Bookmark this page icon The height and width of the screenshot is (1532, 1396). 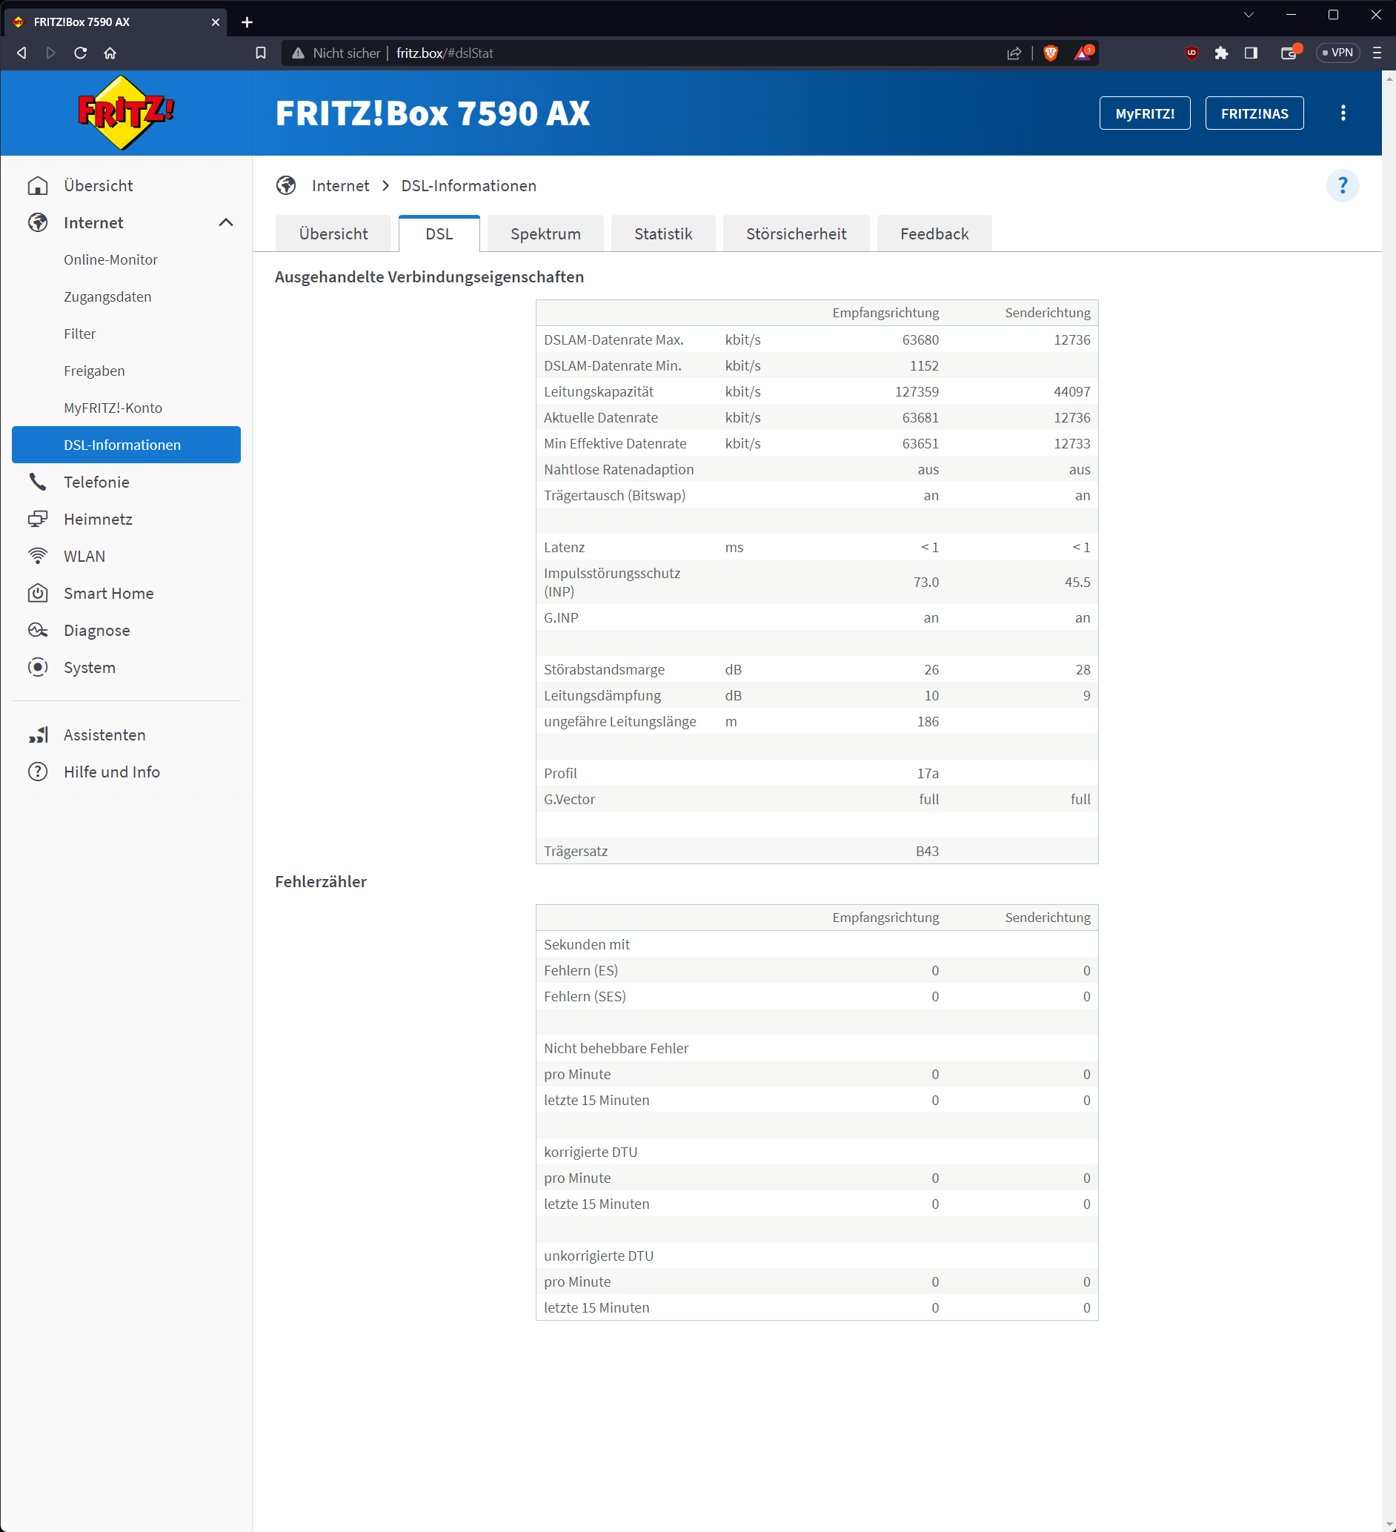pos(261,53)
